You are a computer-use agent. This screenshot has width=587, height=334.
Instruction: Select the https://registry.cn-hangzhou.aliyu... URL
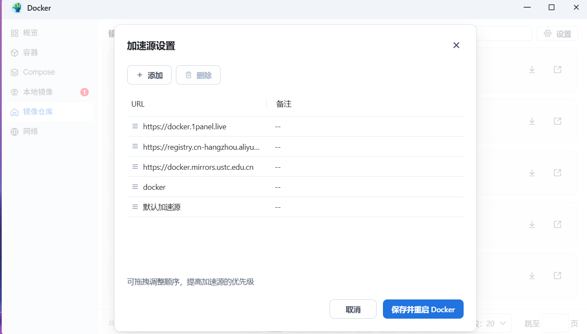pyautogui.click(x=202, y=147)
